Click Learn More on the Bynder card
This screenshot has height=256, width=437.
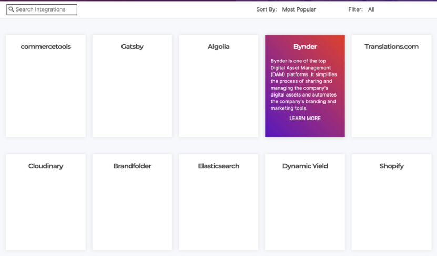click(305, 119)
